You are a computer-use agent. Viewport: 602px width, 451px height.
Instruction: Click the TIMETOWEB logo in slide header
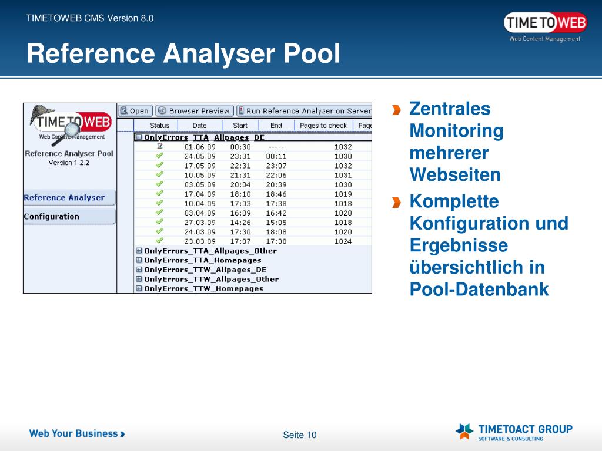coord(545,26)
